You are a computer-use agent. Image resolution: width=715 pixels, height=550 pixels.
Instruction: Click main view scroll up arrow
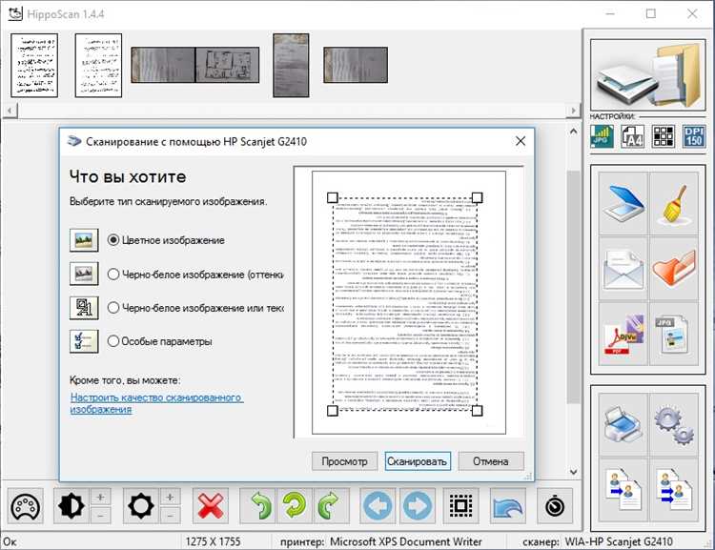pyautogui.click(x=573, y=132)
